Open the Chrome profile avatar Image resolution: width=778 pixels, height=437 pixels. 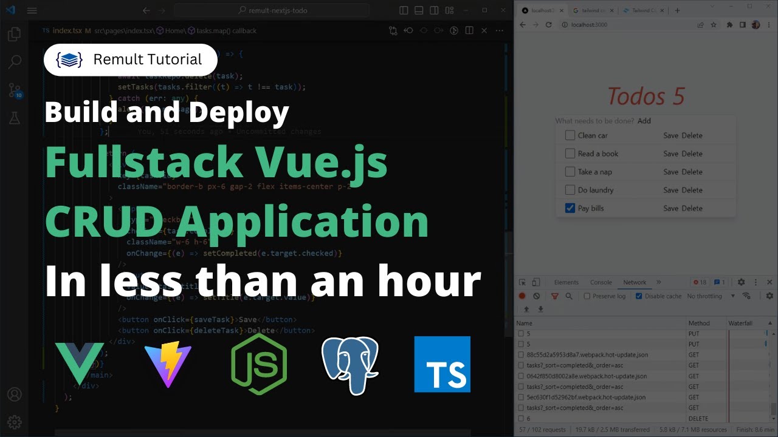[x=756, y=25]
